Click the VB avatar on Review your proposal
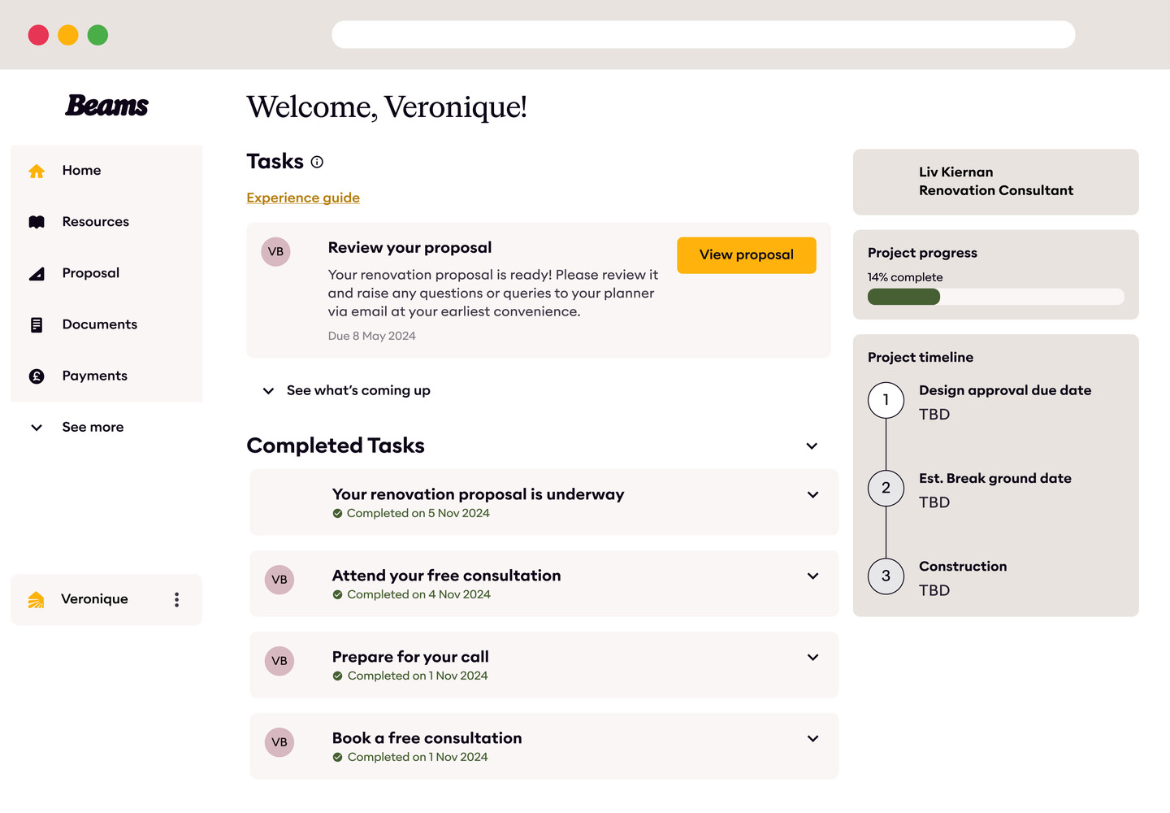 [x=276, y=252]
